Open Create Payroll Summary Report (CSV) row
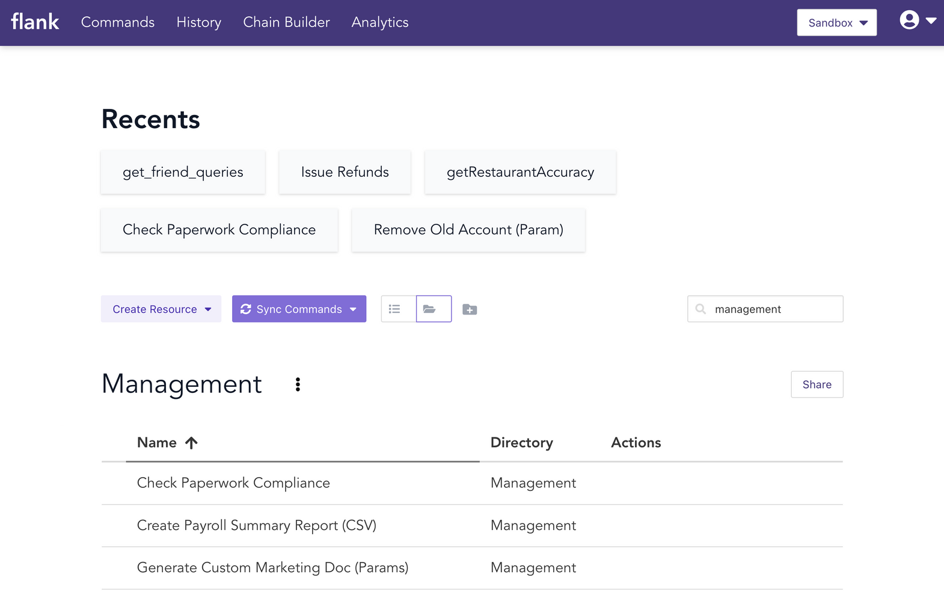Viewport: 944px width, 595px height. 257,525
